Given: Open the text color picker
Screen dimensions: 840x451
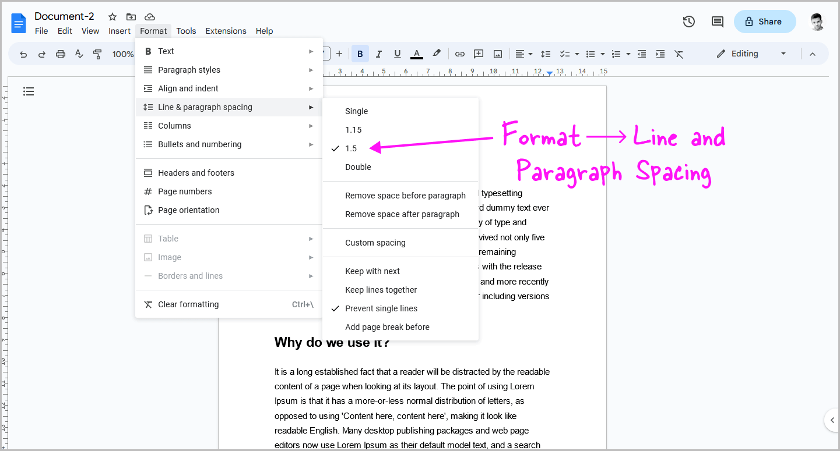Looking at the screenshot, I should 416,54.
